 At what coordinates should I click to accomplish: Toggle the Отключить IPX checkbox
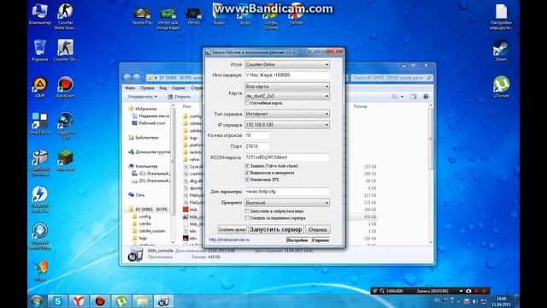tap(247, 180)
